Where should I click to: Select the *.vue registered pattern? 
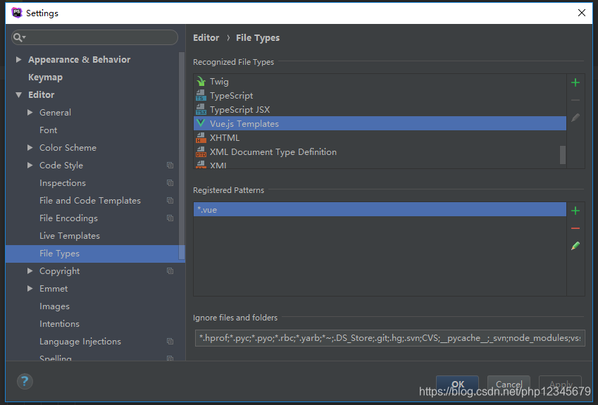(x=380, y=209)
